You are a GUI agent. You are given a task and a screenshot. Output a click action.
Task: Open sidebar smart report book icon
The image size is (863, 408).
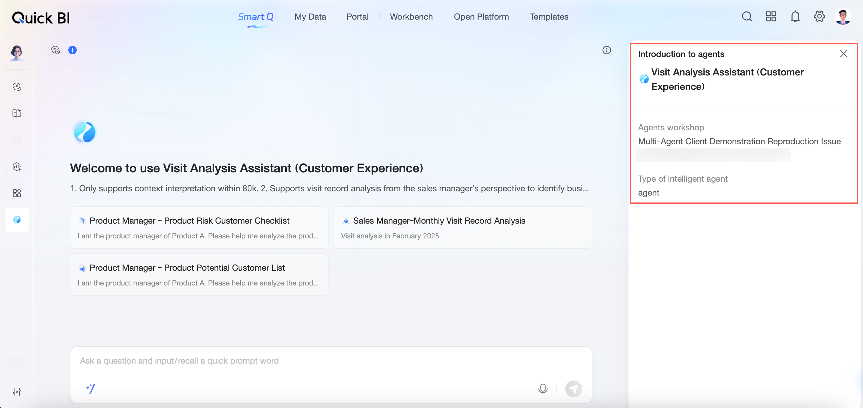click(x=17, y=113)
